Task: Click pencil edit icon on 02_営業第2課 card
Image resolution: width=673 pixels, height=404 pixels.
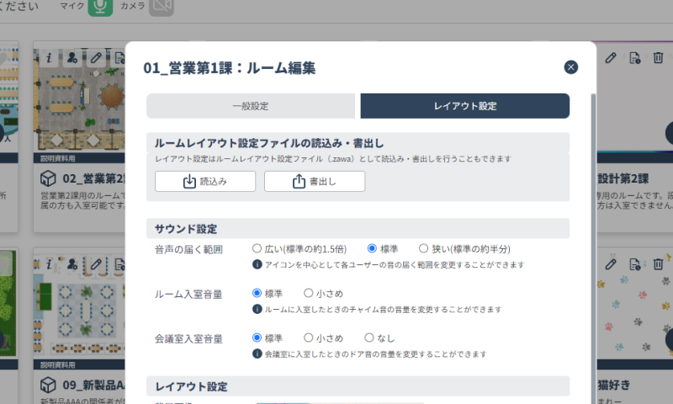Action: tap(96, 58)
